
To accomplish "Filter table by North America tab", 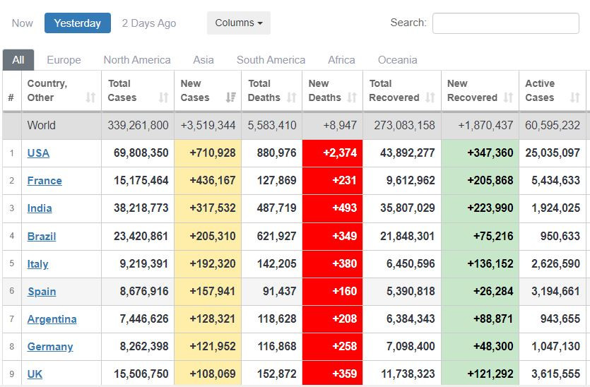I will click(137, 60).
